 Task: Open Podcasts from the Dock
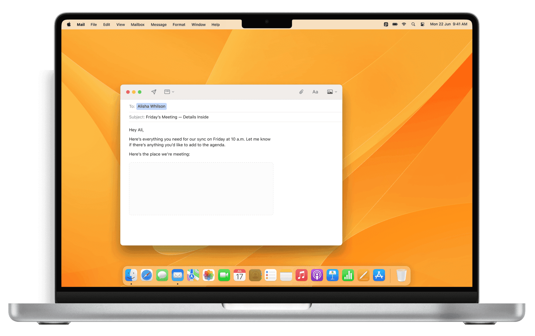pyautogui.click(x=317, y=275)
